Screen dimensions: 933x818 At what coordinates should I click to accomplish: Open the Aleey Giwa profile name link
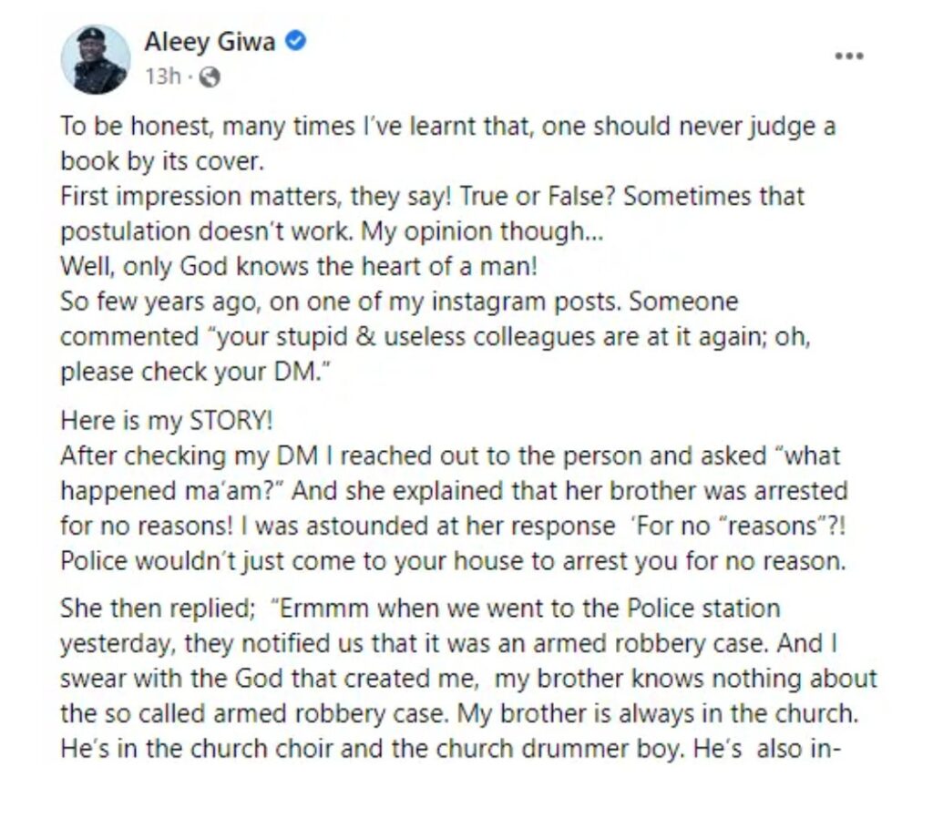tap(210, 42)
